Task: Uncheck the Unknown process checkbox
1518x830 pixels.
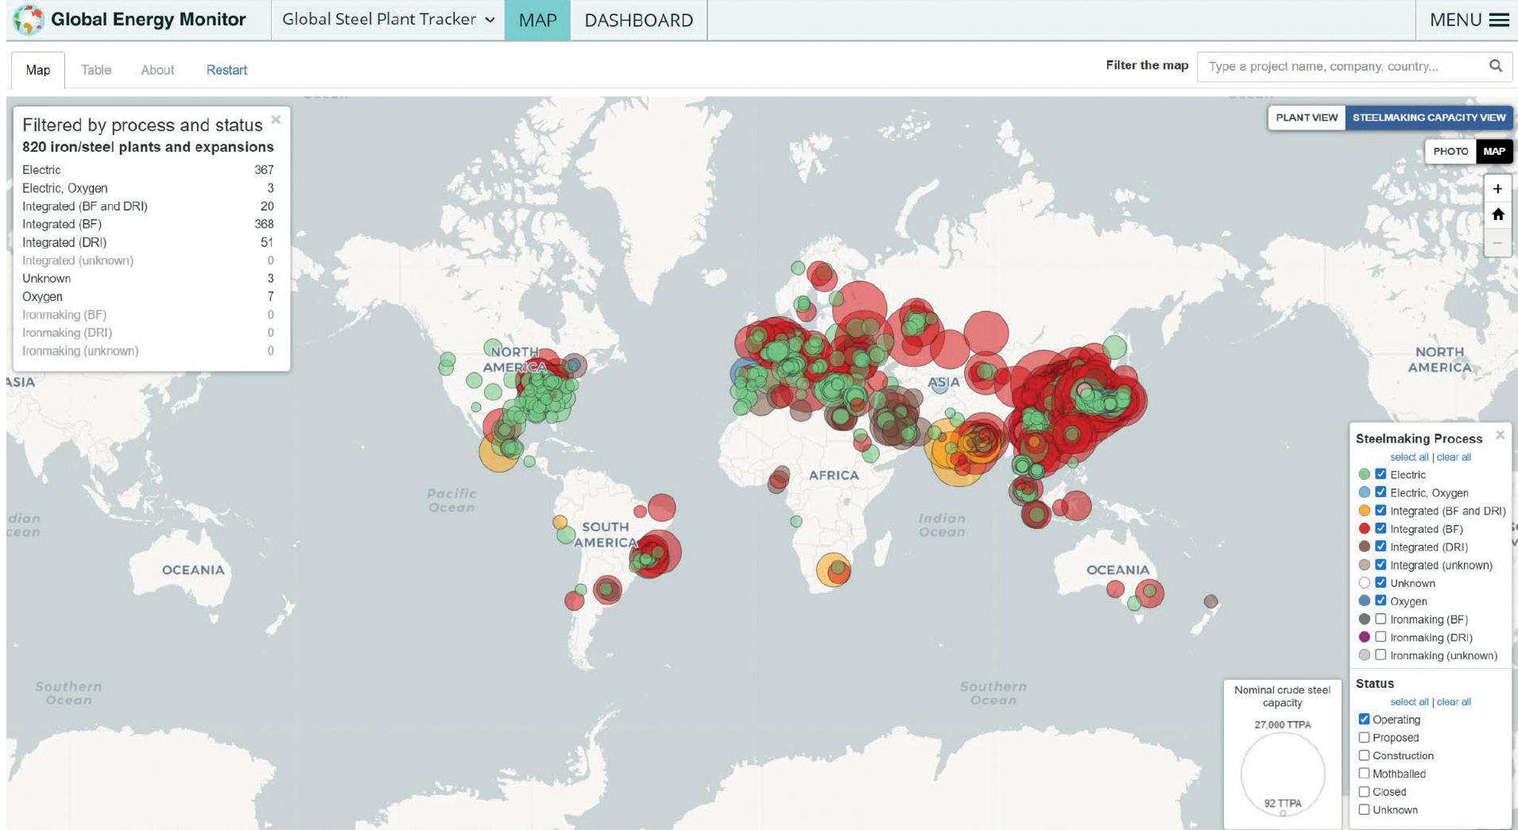Action: [x=1381, y=583]
